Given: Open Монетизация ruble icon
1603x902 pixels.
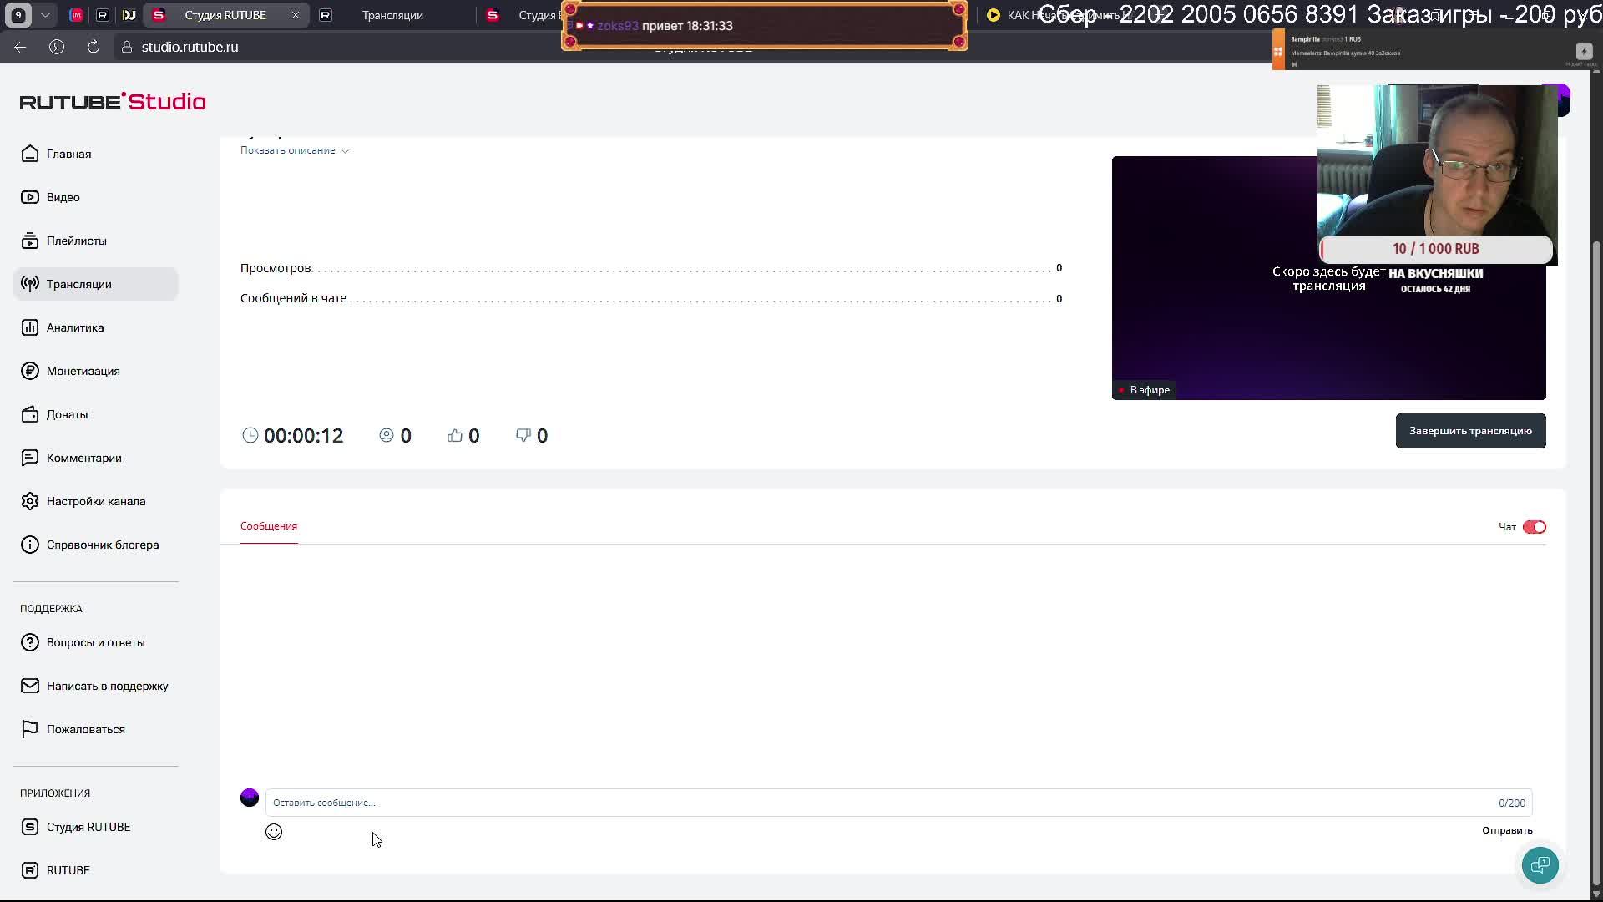Looking at the screenshot, I should (x=30, y=371).
